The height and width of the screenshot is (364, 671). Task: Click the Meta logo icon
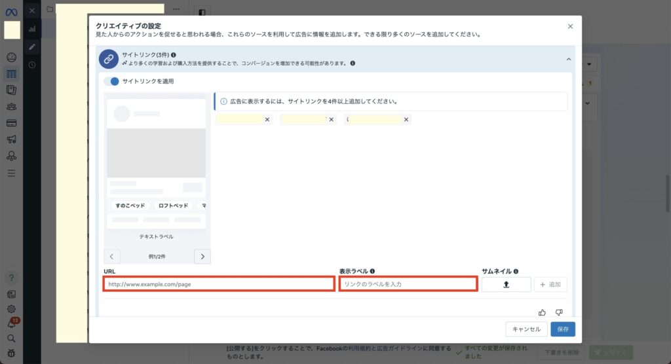pos(12,12)
